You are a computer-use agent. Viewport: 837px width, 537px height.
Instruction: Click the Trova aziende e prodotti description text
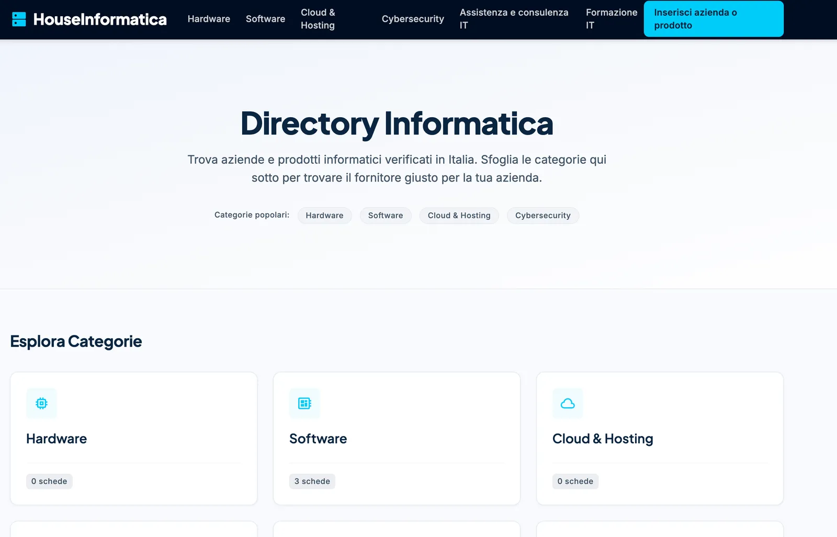pos(397,169)
